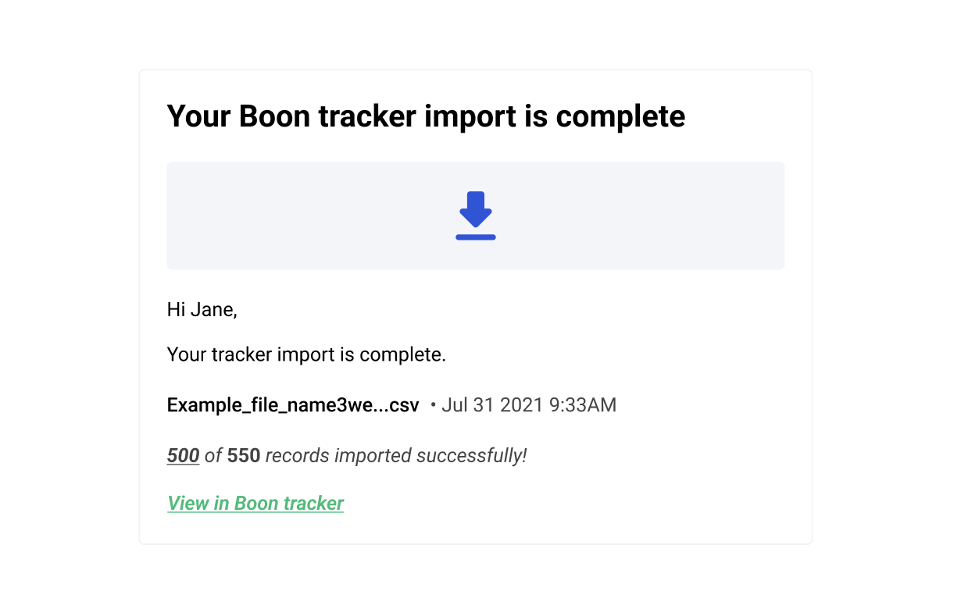The height and width of the screenshot is (609, 961).
Task: Click the bullet separator before the date
Action: (x=433, y=406)
